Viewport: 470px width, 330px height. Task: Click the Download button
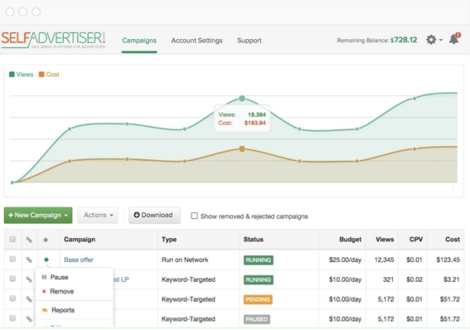pos(154,216)
